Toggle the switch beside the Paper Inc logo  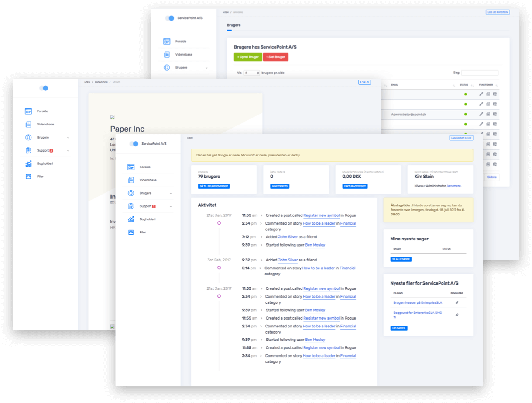click(x=44, y=88)
